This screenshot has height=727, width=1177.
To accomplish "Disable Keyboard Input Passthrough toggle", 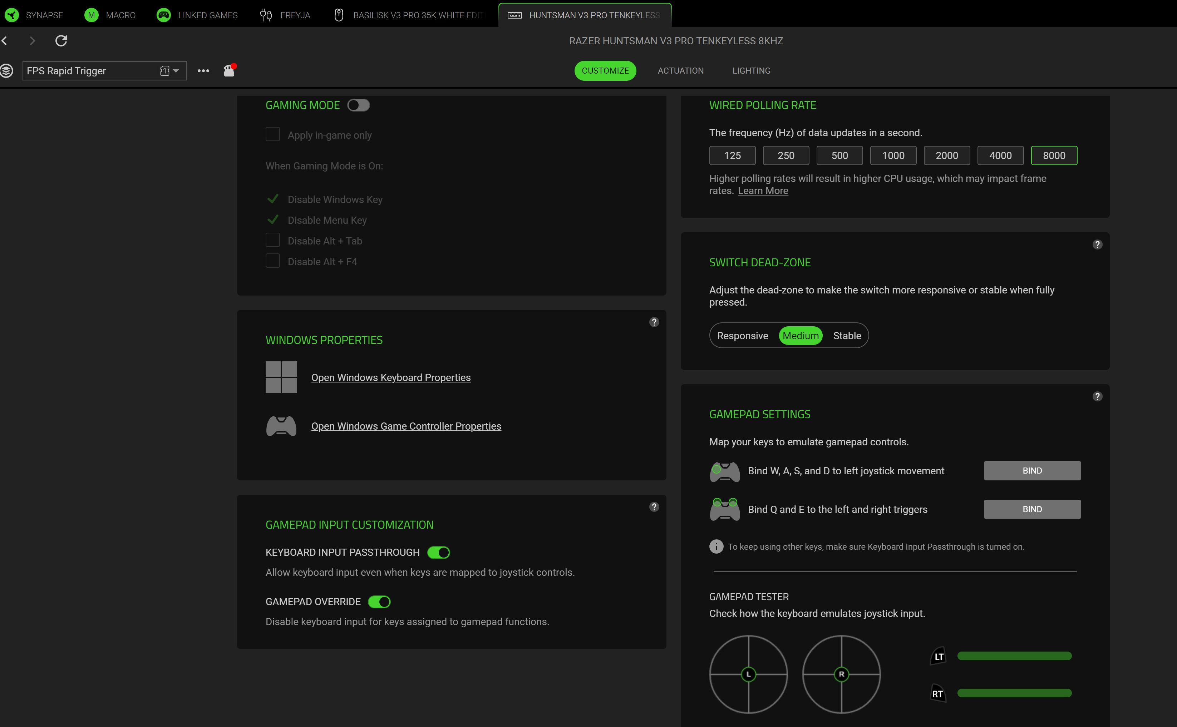I will tap(438, 553).
